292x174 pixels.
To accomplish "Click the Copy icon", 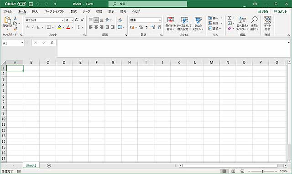I will [15, 24].
